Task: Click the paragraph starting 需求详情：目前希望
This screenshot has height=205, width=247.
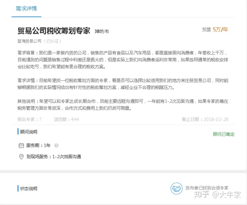Action: coord(123,84)
